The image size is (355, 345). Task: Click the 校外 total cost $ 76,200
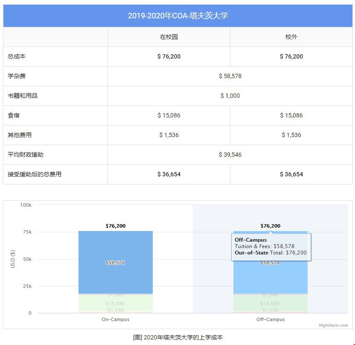click(291, 56)
